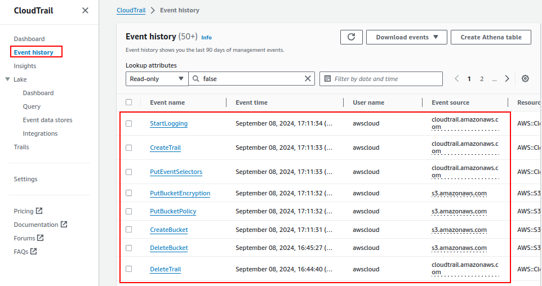
Task: Go to the next results page arrow
Action: pos(507,79)
